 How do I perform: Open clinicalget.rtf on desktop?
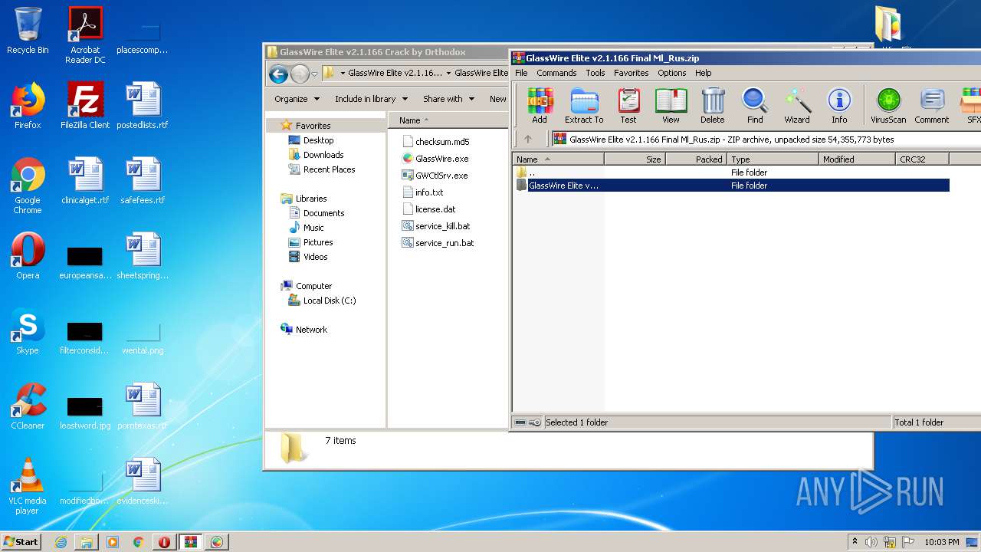tap(85, 181)
